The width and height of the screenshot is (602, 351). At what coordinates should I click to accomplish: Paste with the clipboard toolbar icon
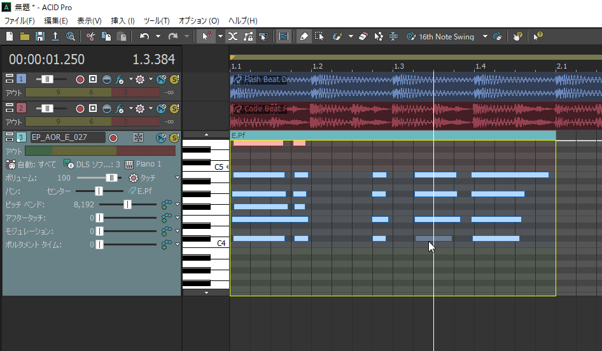[x=122, y=36]
